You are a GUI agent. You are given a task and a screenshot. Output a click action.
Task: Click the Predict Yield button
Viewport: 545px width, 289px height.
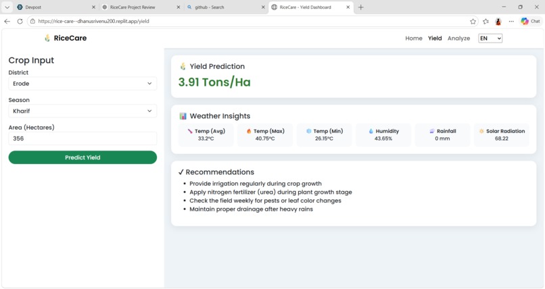(82, 157)
